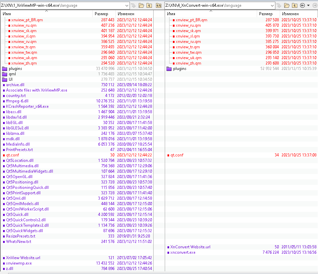
Task: Open browse-for-folder icon of right pane
Action: (287, 5)
